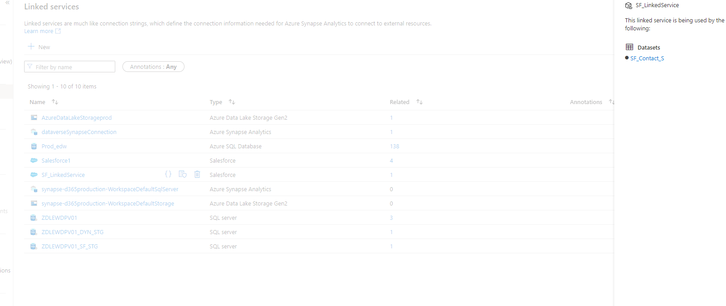Viewport: 726px width, 306px height.
Task: Click the Datasets table icon in panel
Action: pyautogui.click(x=629, y=47)
